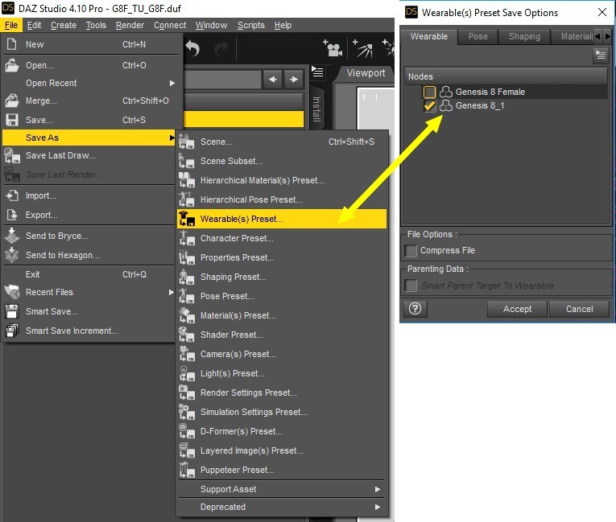Click the Export icon
The height and width of the screenshot is (522, 616).
[12, 215]
